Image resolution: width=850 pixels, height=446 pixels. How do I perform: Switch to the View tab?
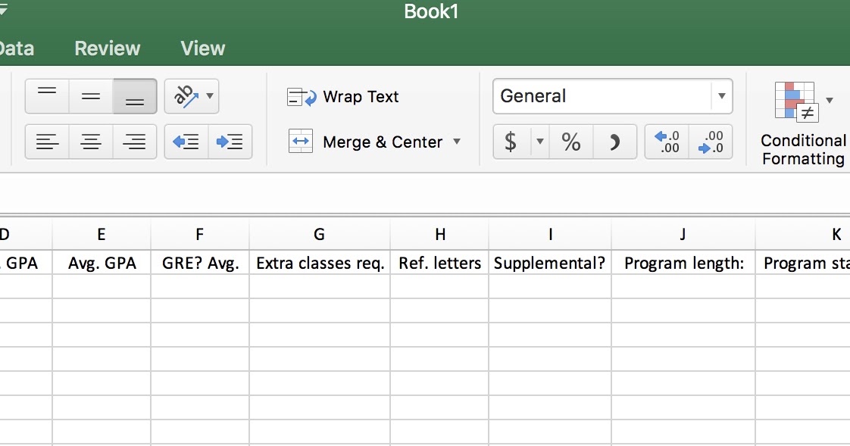tap(202, 48)
